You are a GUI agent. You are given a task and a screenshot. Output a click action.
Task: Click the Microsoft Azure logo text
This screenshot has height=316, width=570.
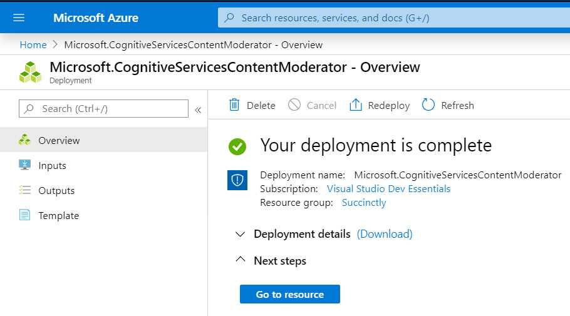click(96, 18)
